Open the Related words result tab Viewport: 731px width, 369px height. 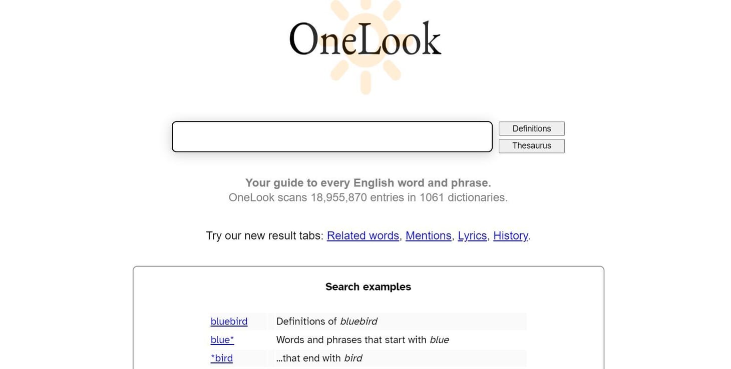coord(362,235)
